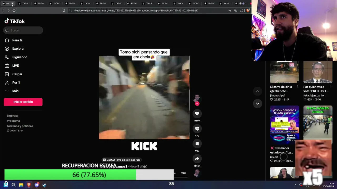The width and height of the screenshot is (337, 189).
Task: Click the browser share page icon
Action: point(241,10)
